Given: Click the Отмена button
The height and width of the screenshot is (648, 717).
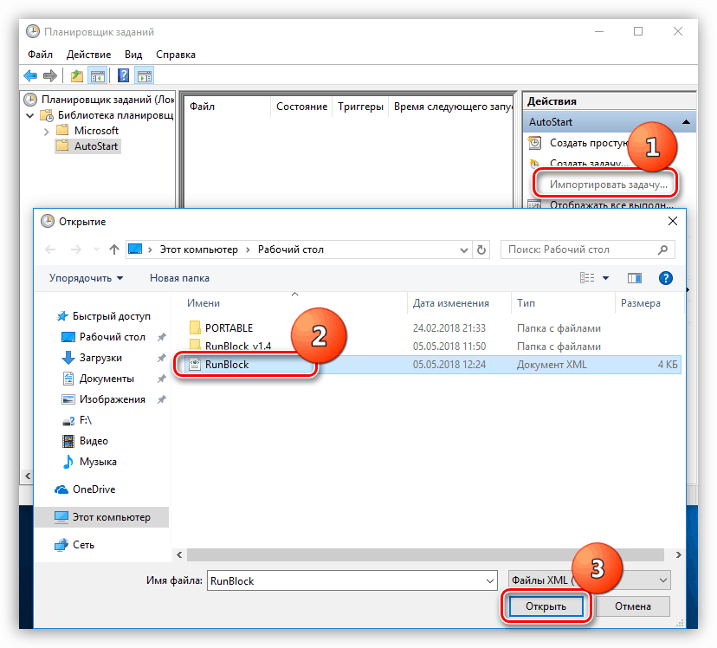Looking at the screenshot, I should coord(632,606).
